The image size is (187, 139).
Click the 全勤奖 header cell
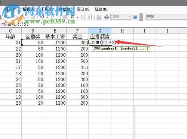pos(33,37)
